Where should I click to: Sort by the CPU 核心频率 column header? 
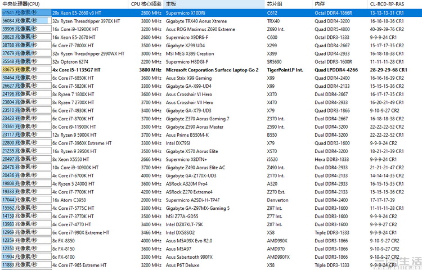click(x=146, y=4)
